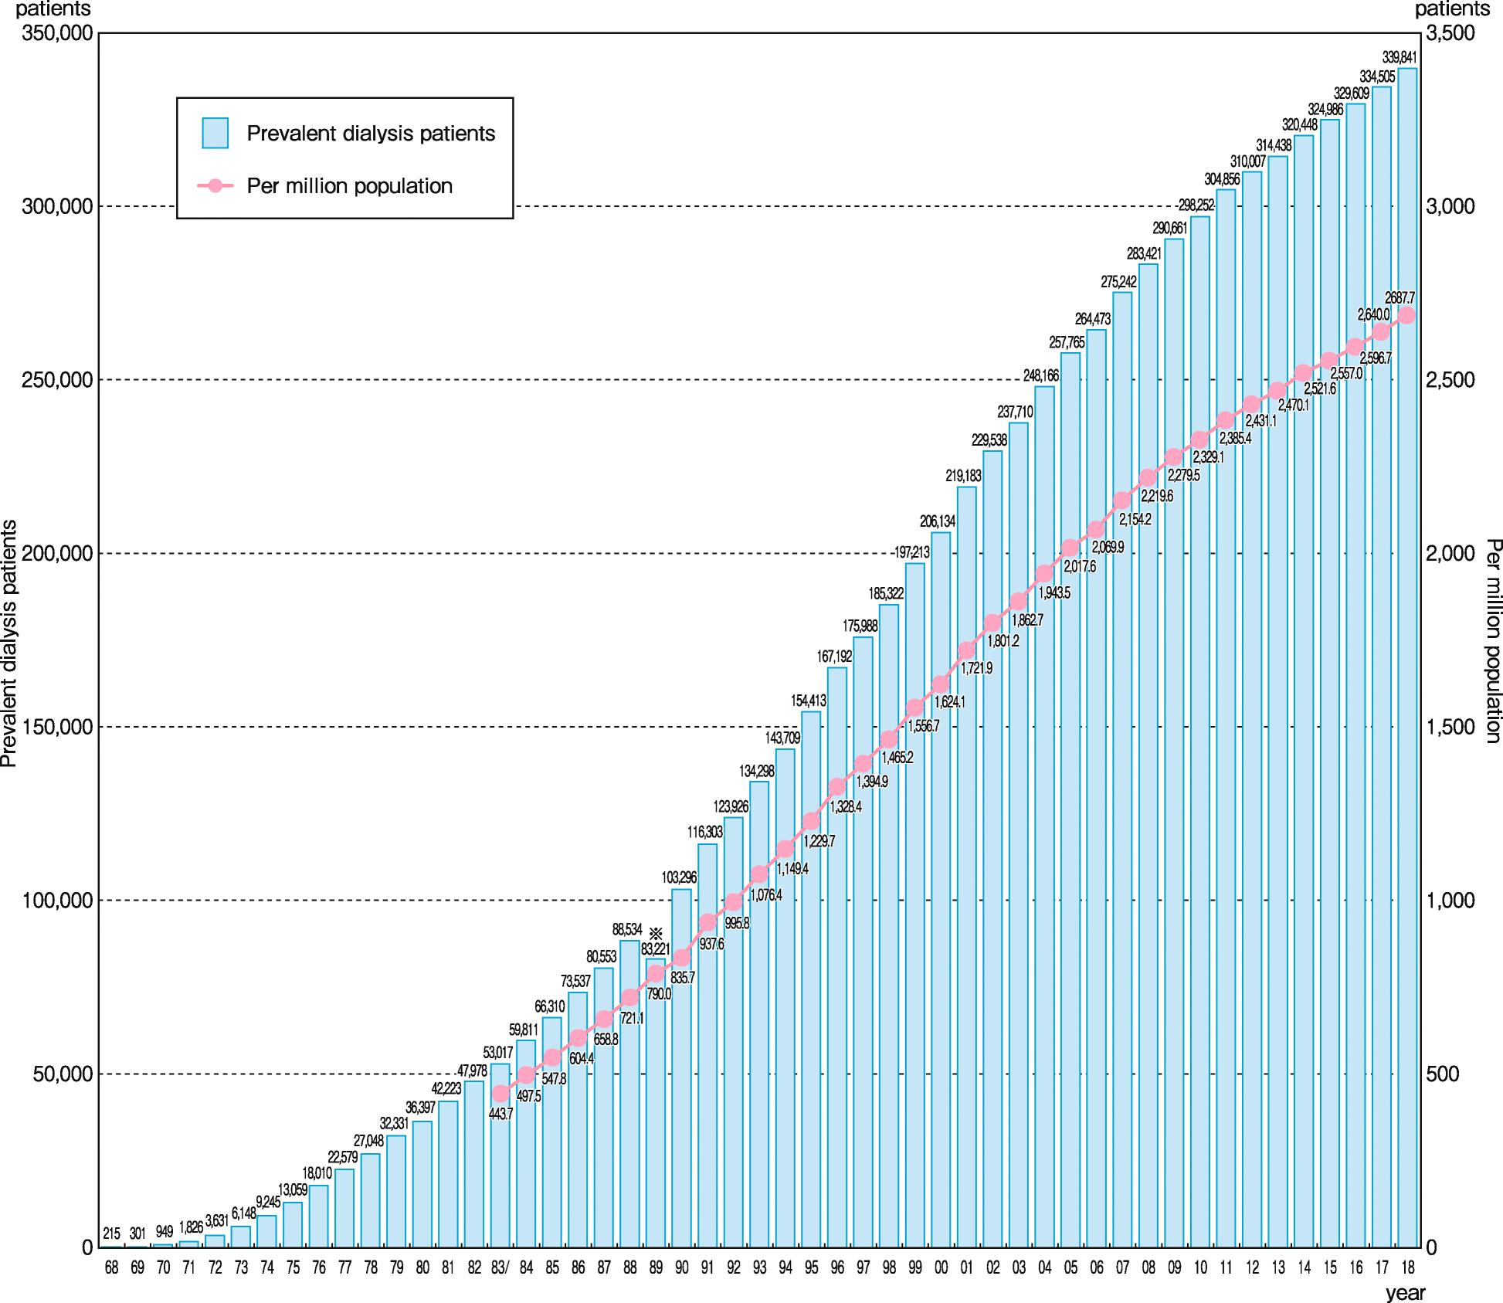Click the x-axis year label 68
Viewport: 1503px width, 1303px height.
pyautogui.click(x=111, y=1267)
